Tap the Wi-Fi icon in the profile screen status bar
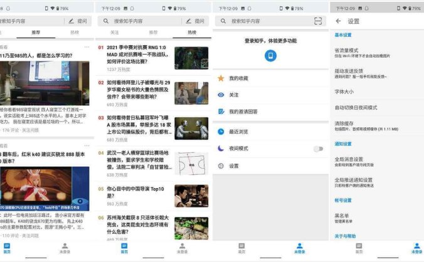 tap(287, 8)
